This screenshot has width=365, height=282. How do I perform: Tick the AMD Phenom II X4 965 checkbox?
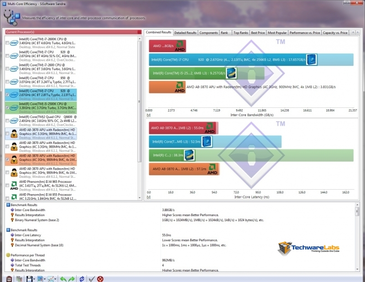[x=7, y=186]
